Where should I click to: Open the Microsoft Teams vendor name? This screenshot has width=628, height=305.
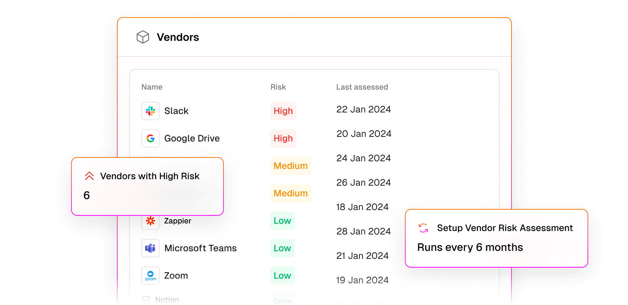(x=201, y=248)
